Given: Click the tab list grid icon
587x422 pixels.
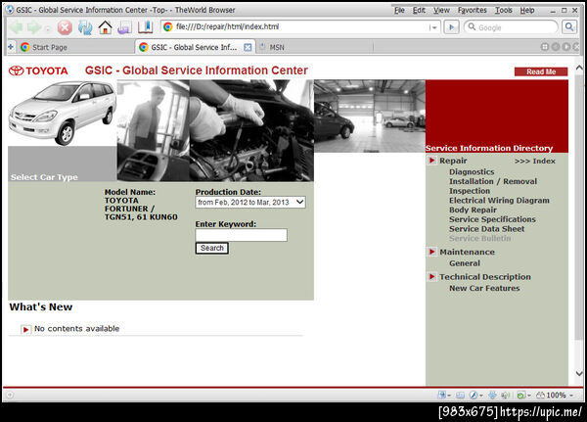Looking at the screenshot, I should 545,47.
